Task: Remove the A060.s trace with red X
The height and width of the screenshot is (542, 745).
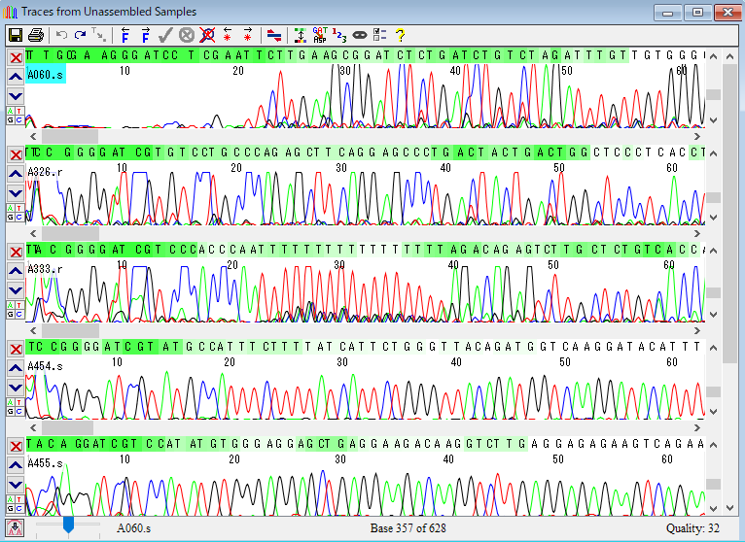Action: (16, 57)
